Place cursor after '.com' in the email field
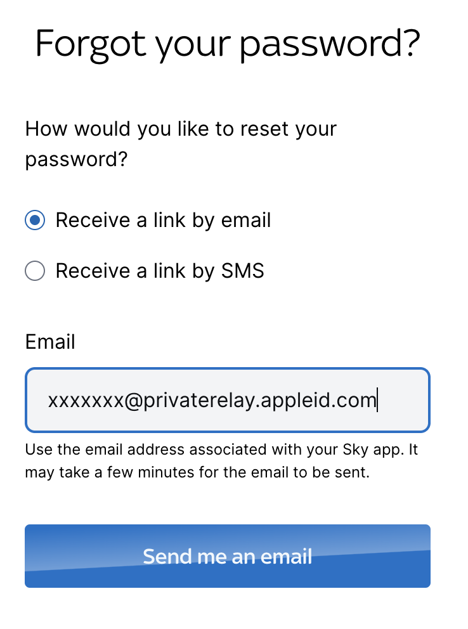This screenshot has width=468, height=629. 377,400
